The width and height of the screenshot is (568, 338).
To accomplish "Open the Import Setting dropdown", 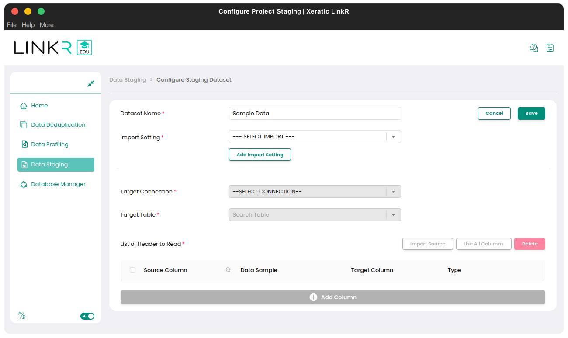I will [x=315, y=137].
